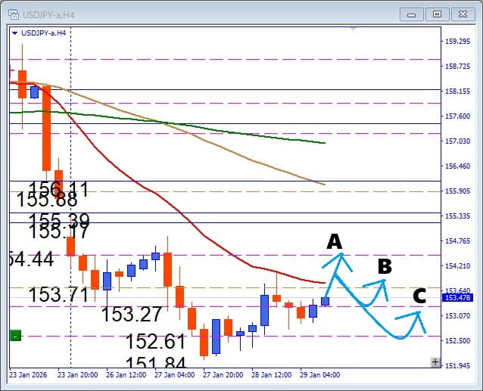Click the 155.905 price scale value
The height and width of the screenshot is (391, 483).
[458, 191]
